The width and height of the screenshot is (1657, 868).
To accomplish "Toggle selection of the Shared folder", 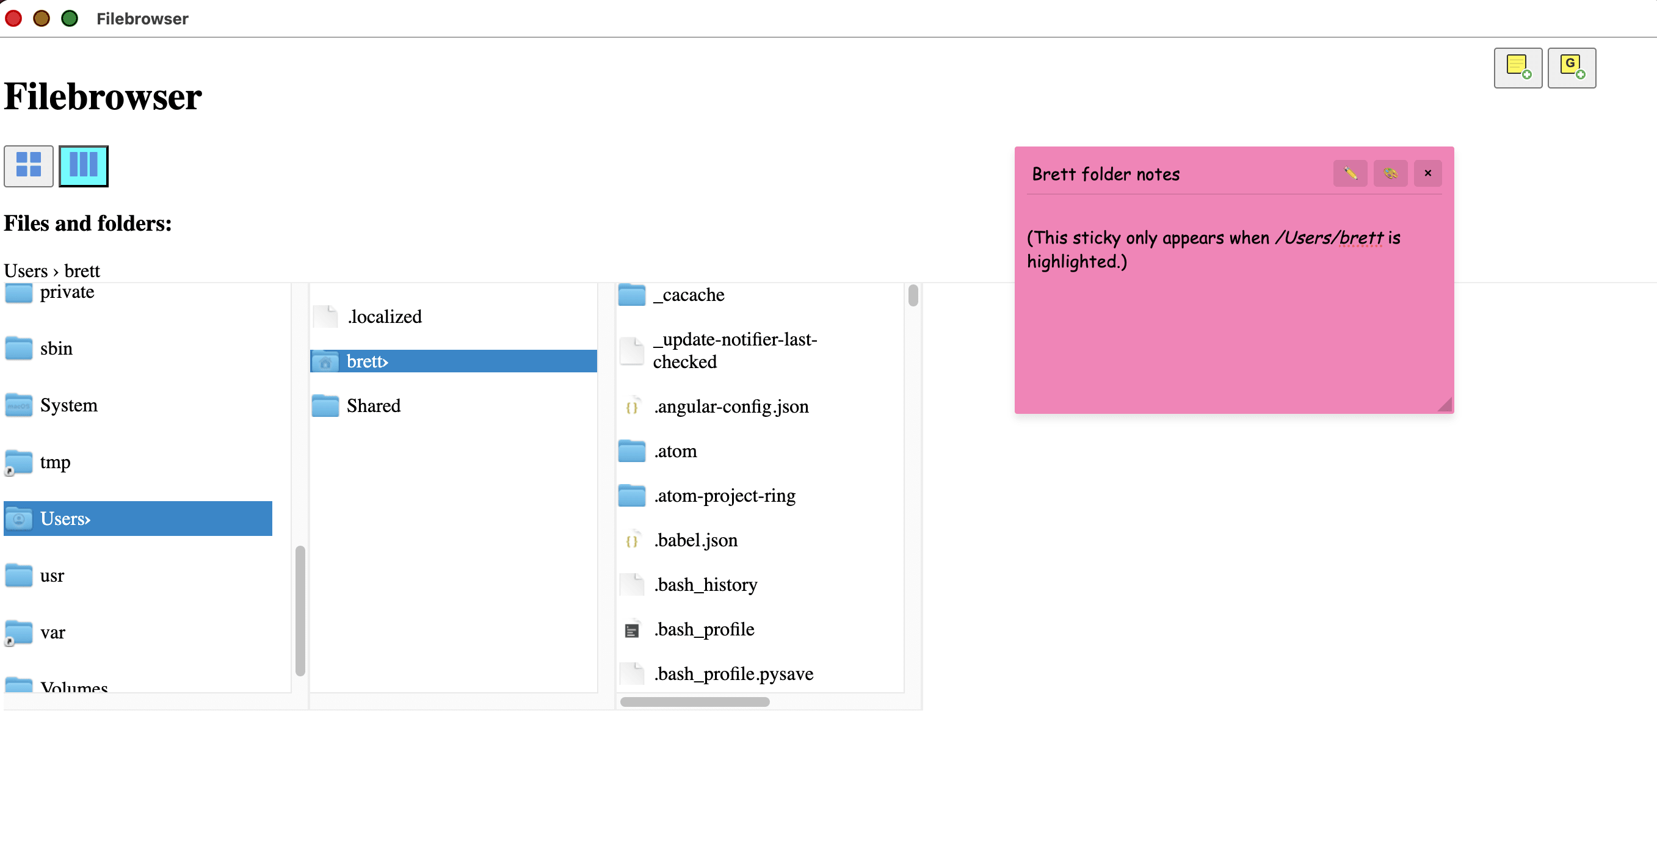I will pyautogui.click(x=373, y=406).
